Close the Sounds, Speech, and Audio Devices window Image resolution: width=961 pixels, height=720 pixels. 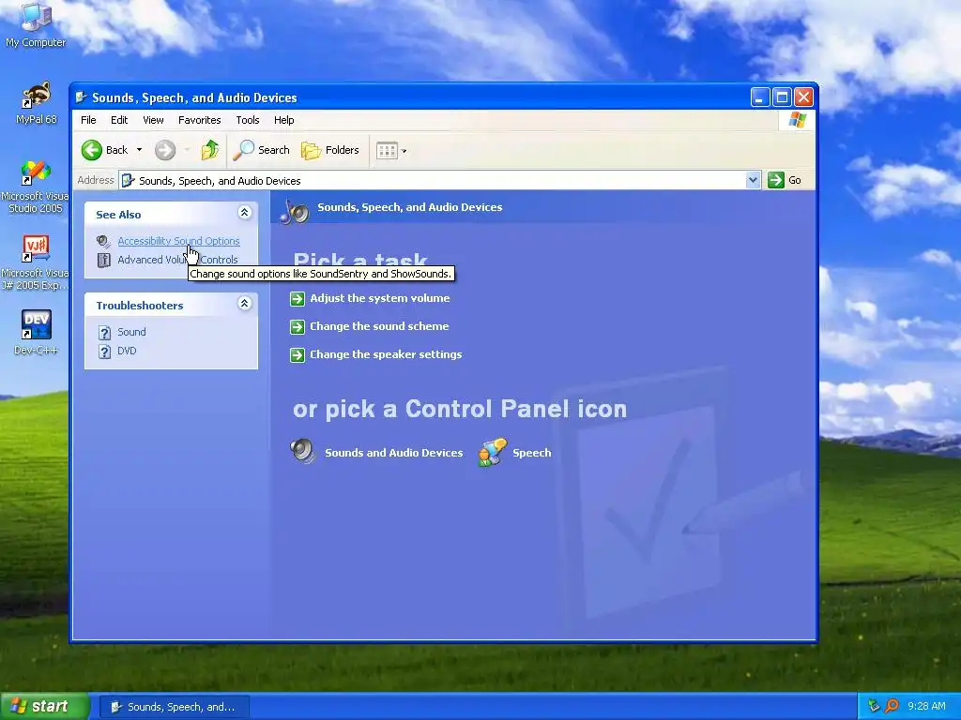pos(803,97)
